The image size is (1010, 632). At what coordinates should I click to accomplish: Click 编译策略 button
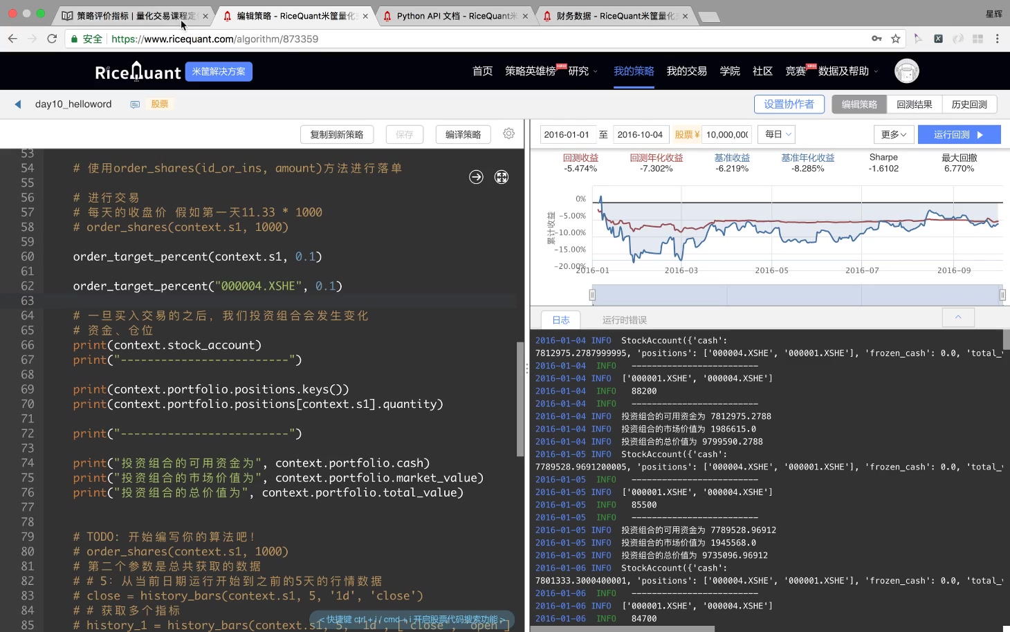463,134
